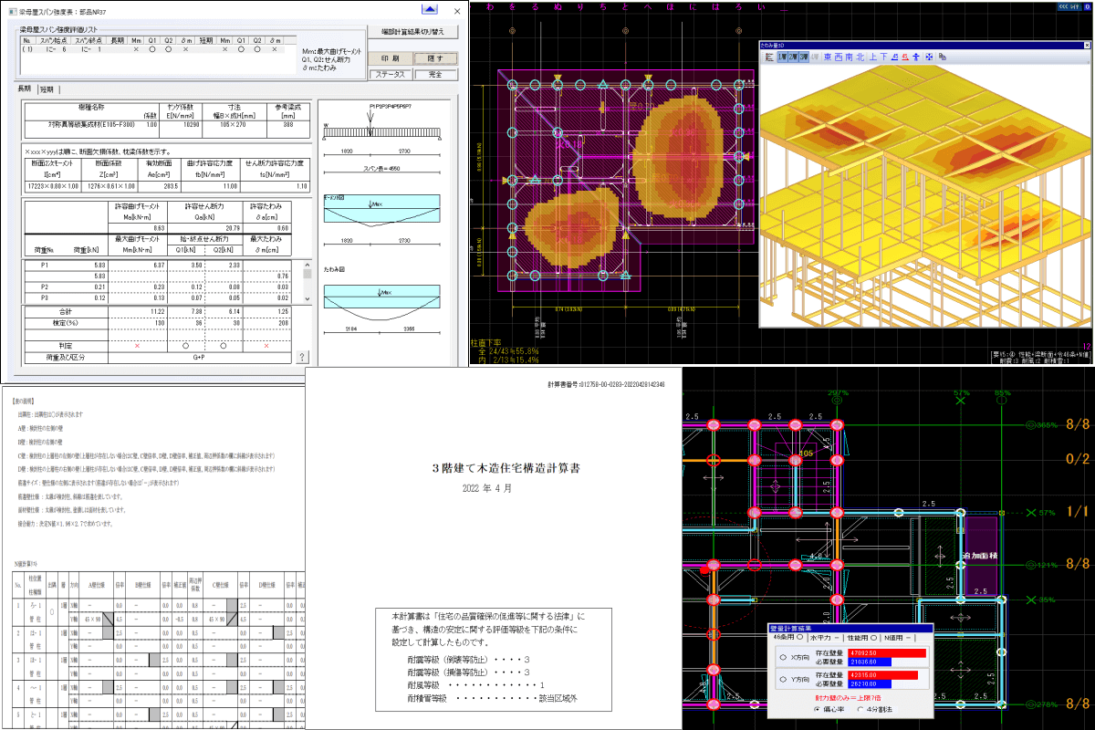This screenshot has width=1095, height=730.
Task: Select the 下 (bottom) view icon
Action: point(884,57)
